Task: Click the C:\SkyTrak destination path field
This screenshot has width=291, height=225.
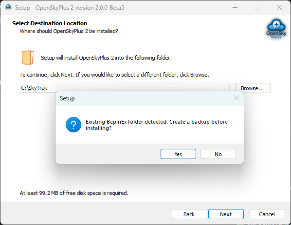Action: [x=125, y=88]
